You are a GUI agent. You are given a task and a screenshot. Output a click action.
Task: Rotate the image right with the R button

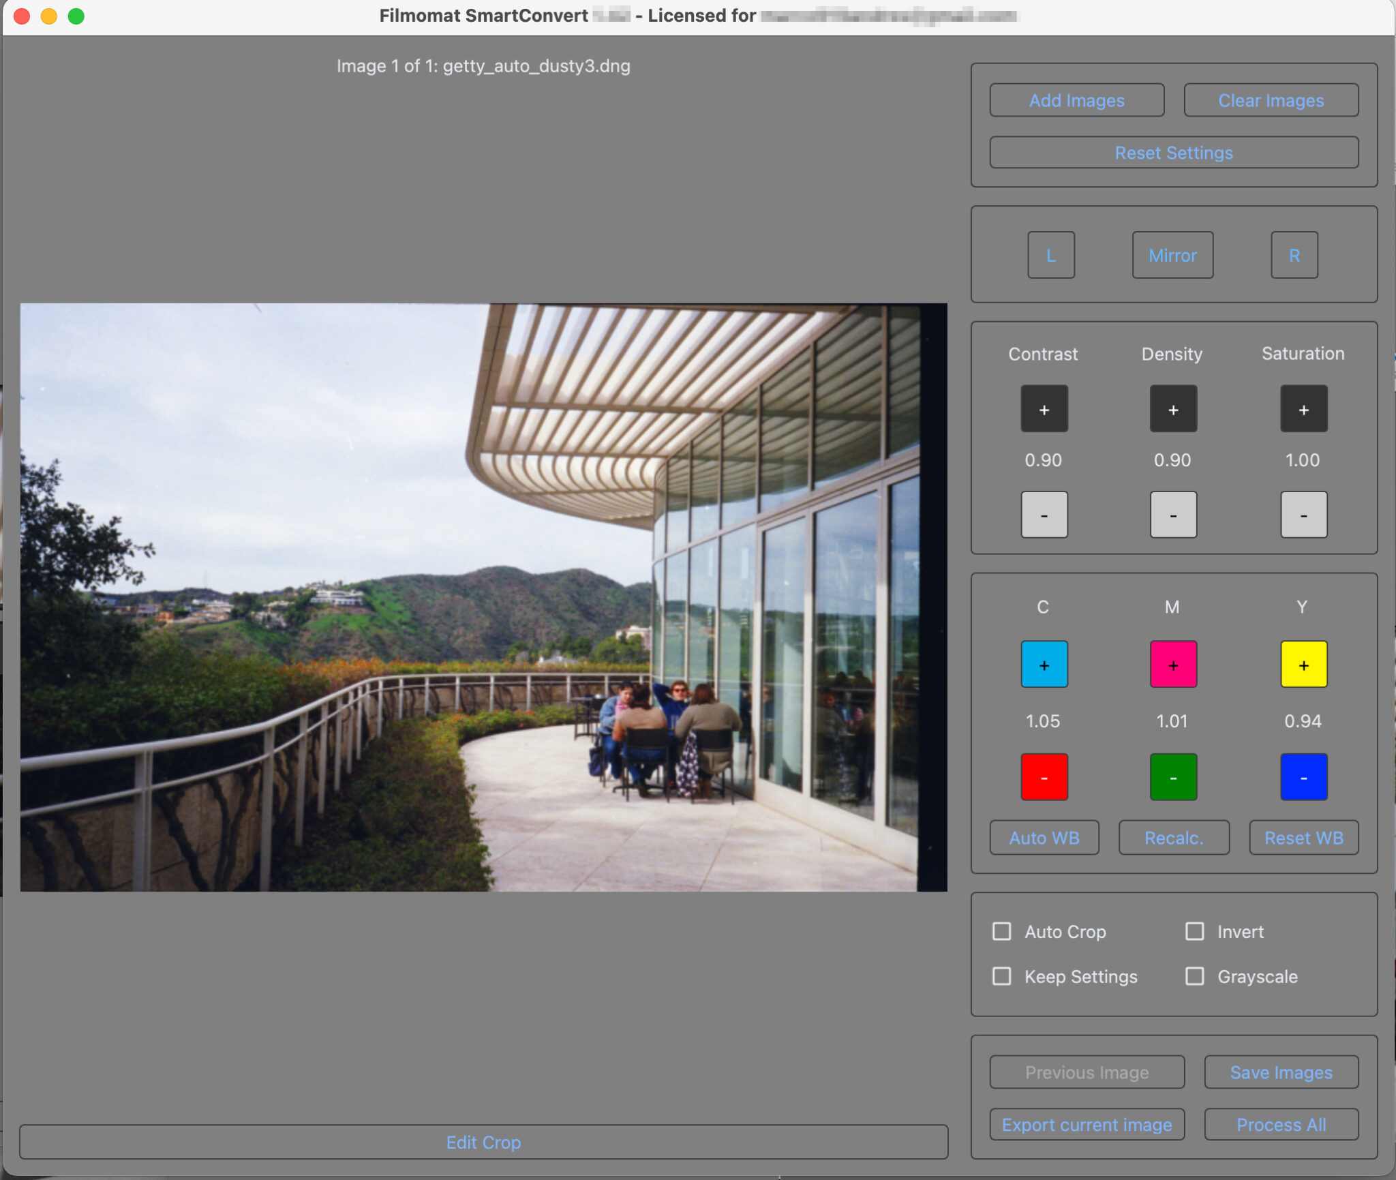1293,255
